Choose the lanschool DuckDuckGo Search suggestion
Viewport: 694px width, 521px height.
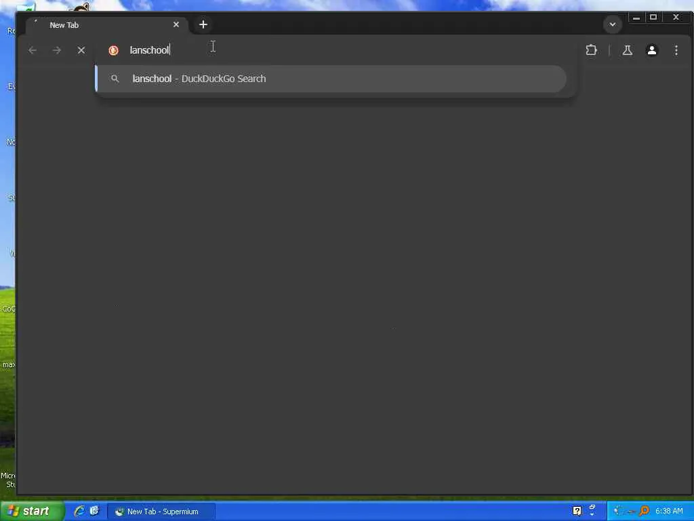331,79
